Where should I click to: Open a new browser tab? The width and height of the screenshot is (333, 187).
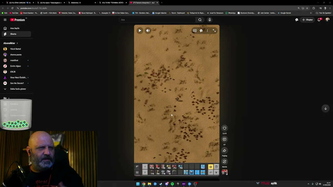coord(162,3)
